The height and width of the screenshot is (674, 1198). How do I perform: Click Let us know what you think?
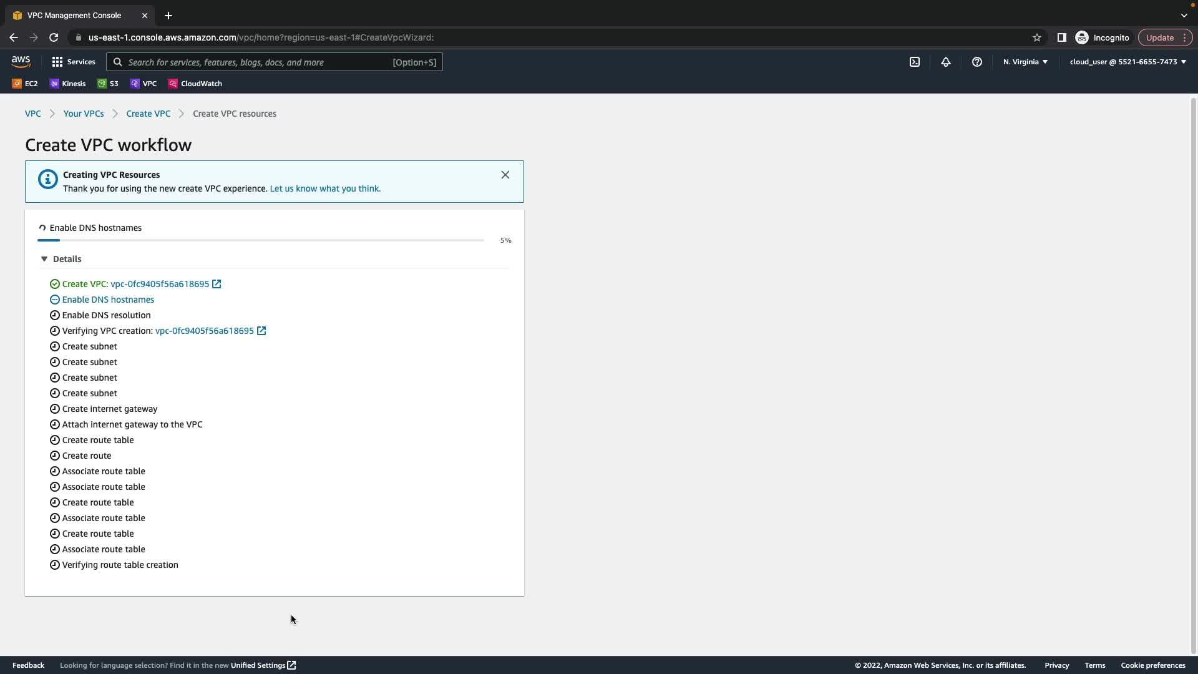click(324, 188)
